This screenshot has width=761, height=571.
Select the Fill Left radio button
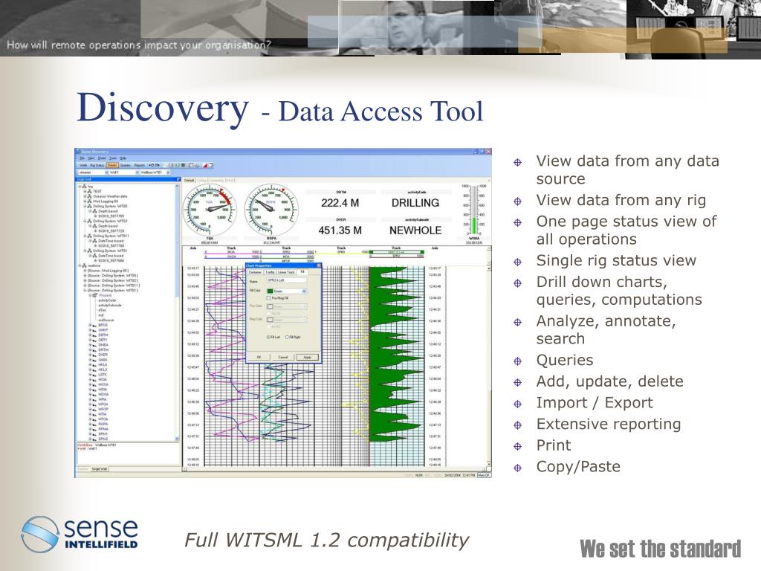click(x=268, y=337)
